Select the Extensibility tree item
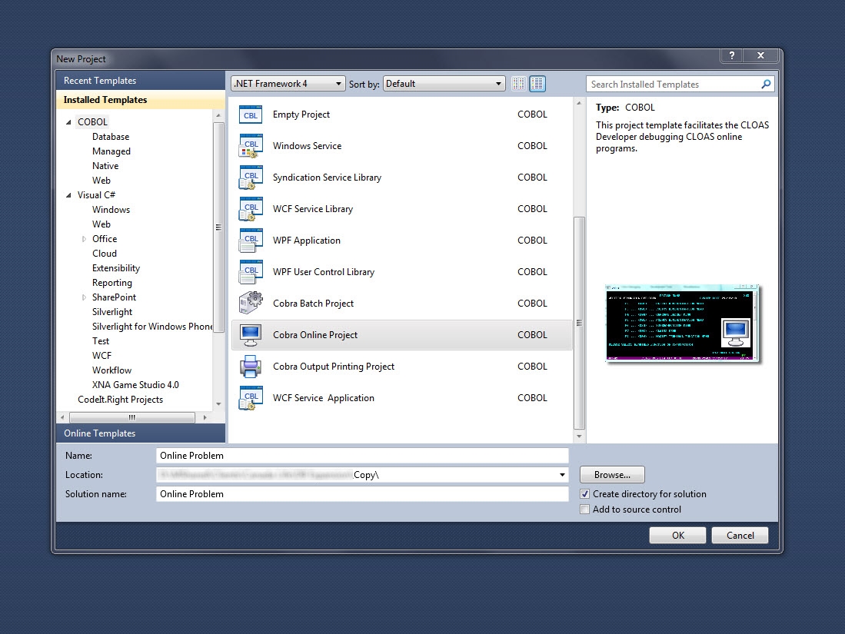 pos(116,267)
